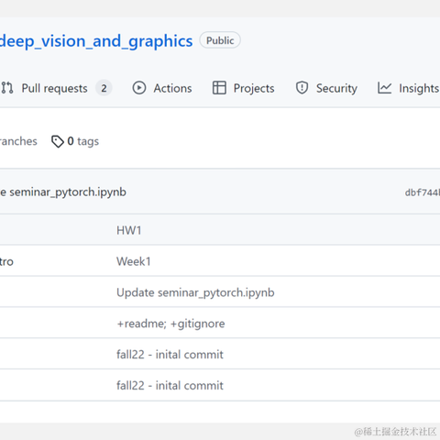
Task: Switch to the Actions tab
Action: tap(172, 88)
